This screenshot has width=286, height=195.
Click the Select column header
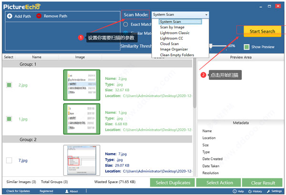pos(9,57)
